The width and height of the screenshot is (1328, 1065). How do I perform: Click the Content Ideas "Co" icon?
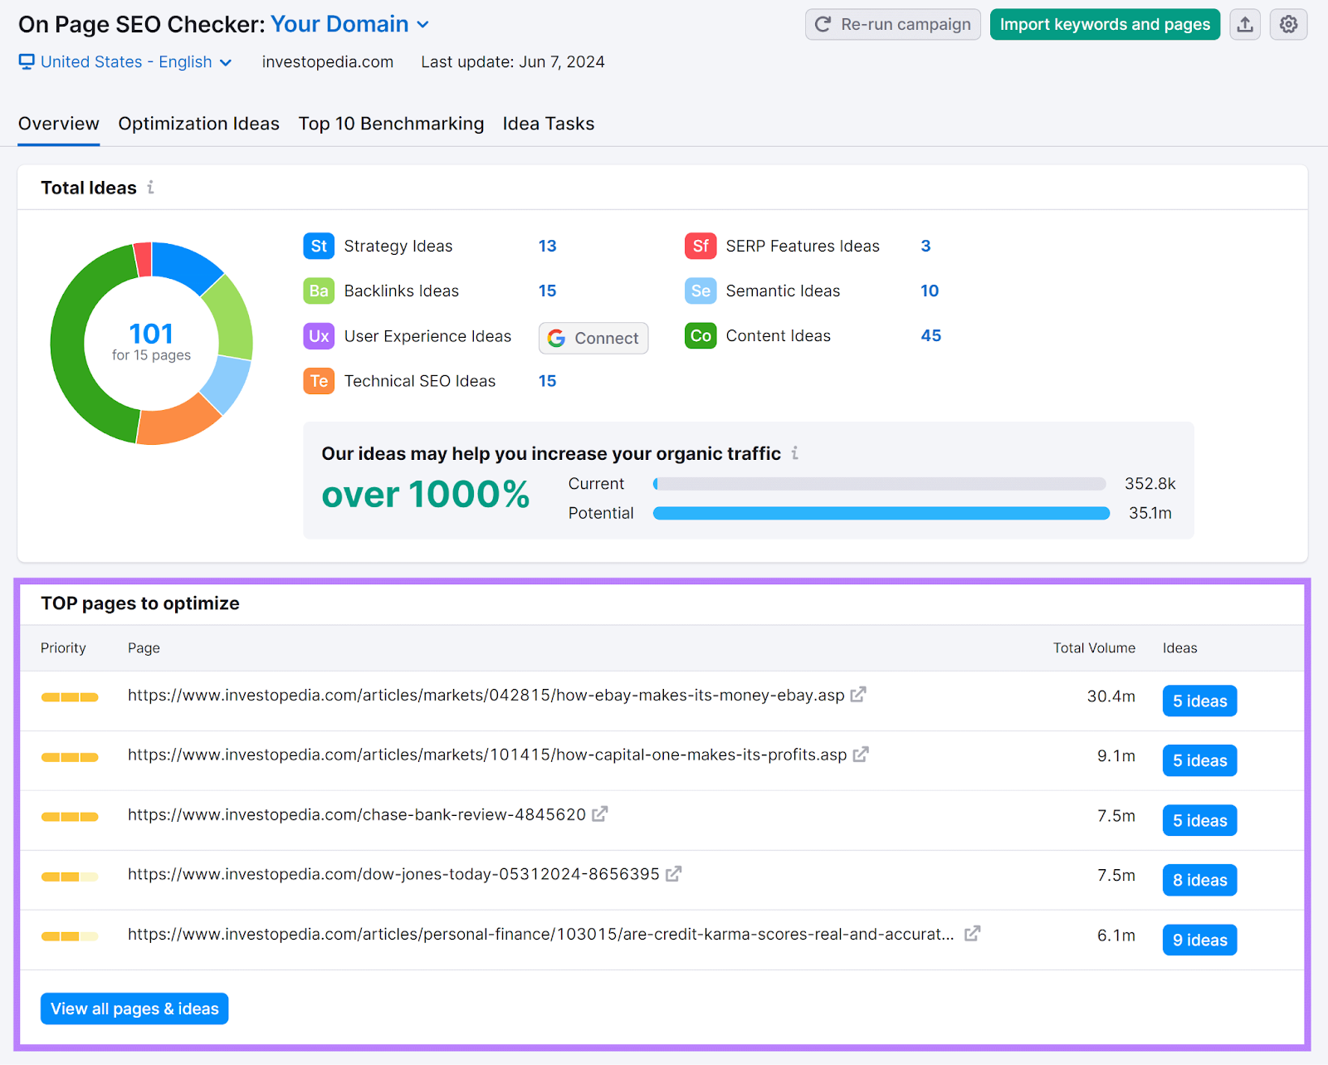click(x=700, y=335)
